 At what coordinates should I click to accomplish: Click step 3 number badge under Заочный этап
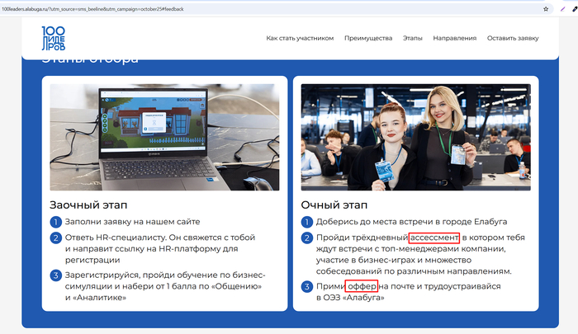55,275
